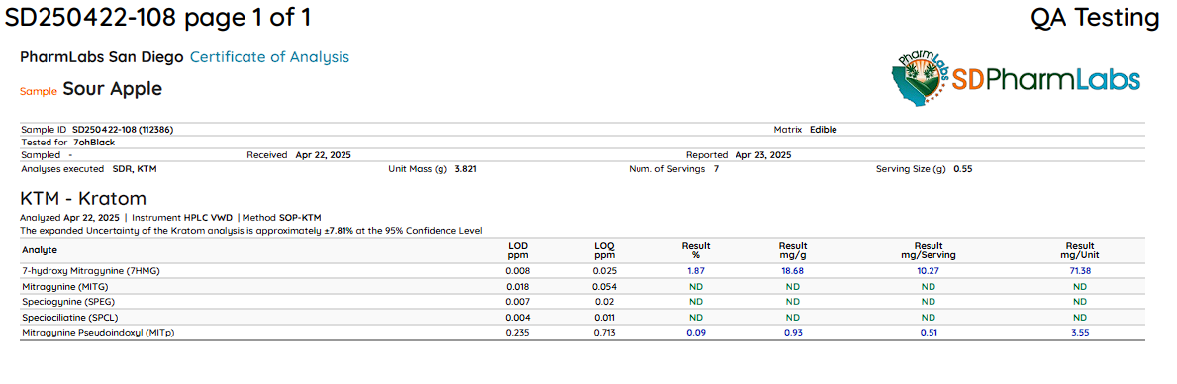Click the Matrix value Edible
This screenshot has height=384, width=1177.
pos(824,129)
